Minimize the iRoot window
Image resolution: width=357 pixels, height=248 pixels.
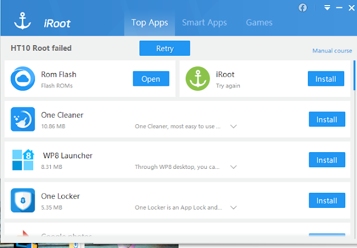click(x=339, y=8)
